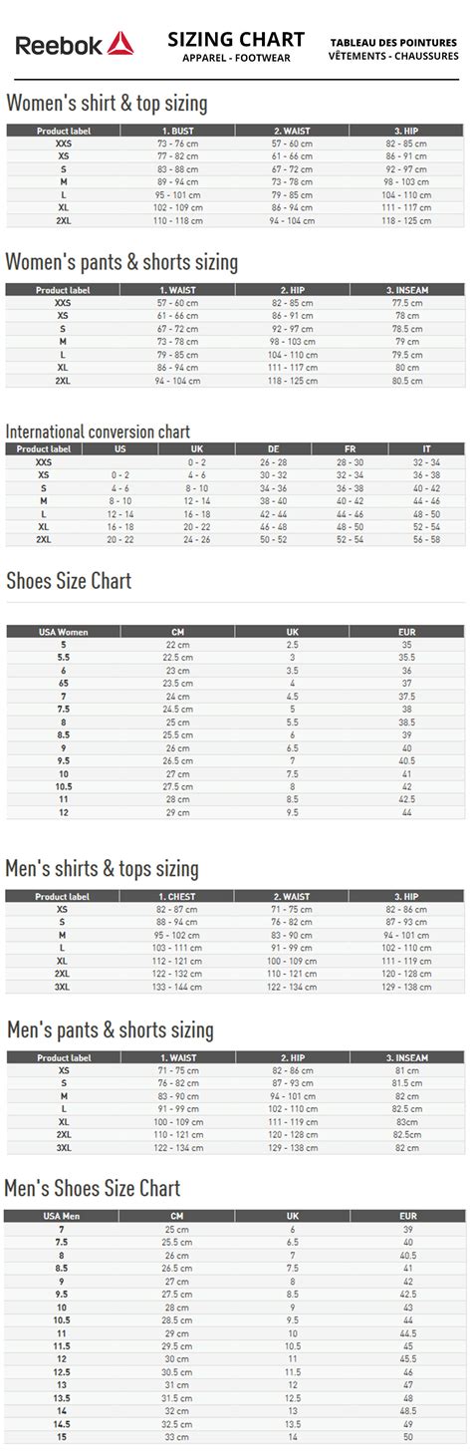Image resolution: width=472 pixels, height=1455 pixels.
Task: Click the Women's shirt & top sizing heading
Action: click(107, 103)
